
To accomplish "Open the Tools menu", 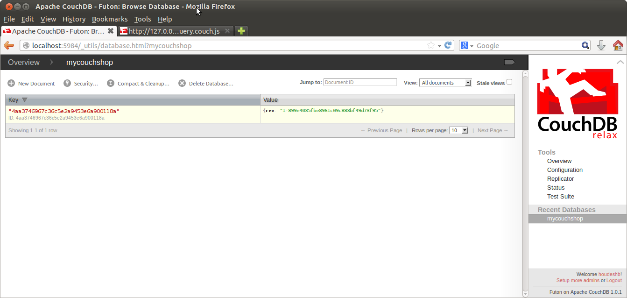I will coord(142,19).
